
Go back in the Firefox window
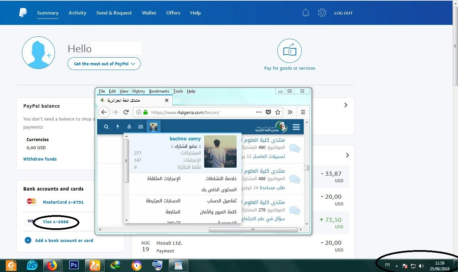click(x=104, y=112)
